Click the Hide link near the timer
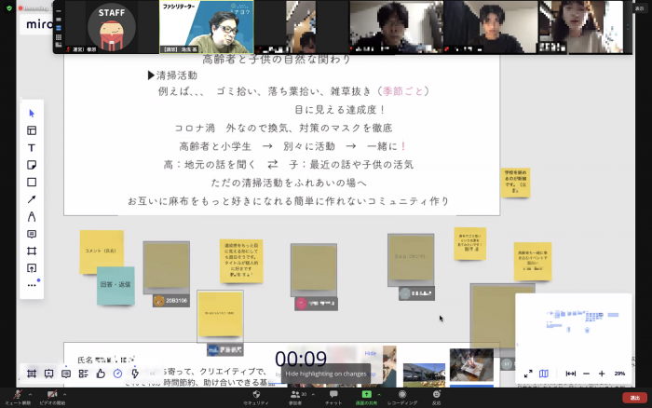 [370, 353]
